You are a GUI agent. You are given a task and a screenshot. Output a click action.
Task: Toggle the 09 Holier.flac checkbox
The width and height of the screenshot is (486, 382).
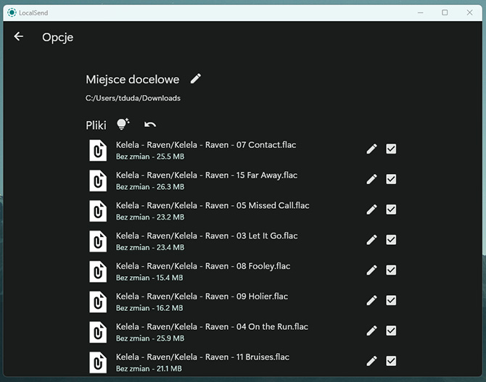(391, 300)
